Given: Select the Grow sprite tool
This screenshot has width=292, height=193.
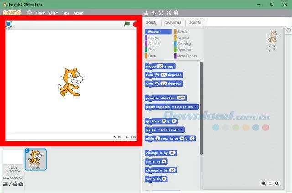Looking at the screenshot, I should click(x=161, y=13).
